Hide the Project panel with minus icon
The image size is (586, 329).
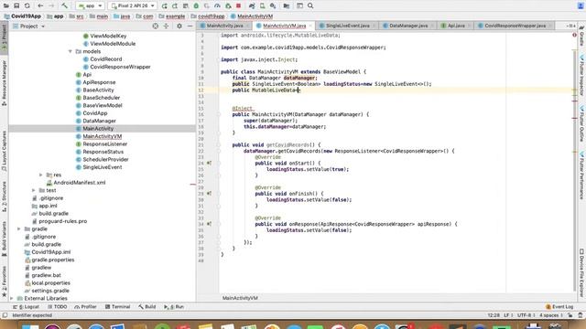click(x=190, y=27)
